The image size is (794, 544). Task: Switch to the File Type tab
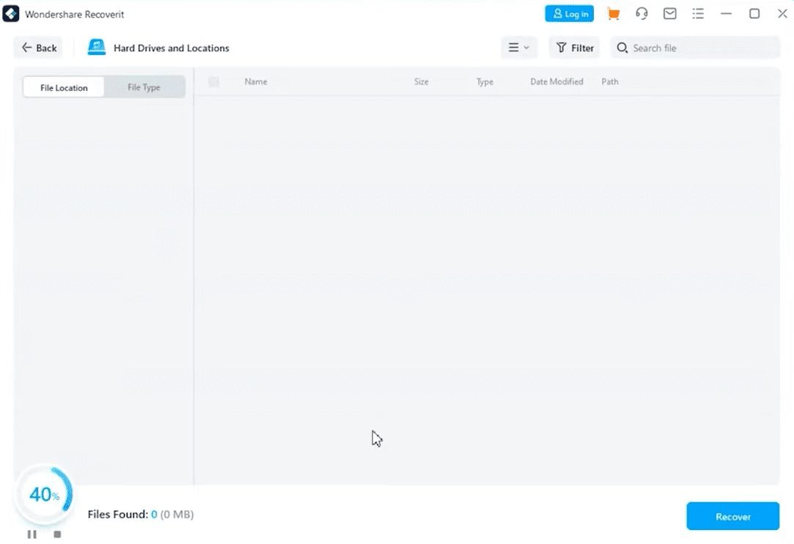pos(144,87)
